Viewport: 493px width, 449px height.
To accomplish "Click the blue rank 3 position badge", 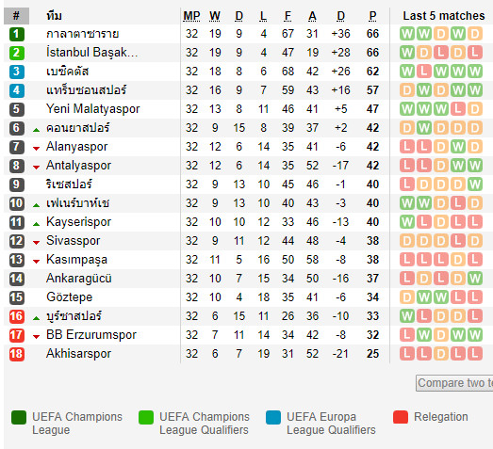I will pyautogui.click(x=17, y=72).
